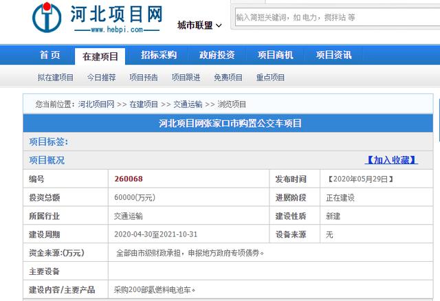Click the 所属行业 label cell
This screenshot has width=440, height=301.
click(66, 216)
